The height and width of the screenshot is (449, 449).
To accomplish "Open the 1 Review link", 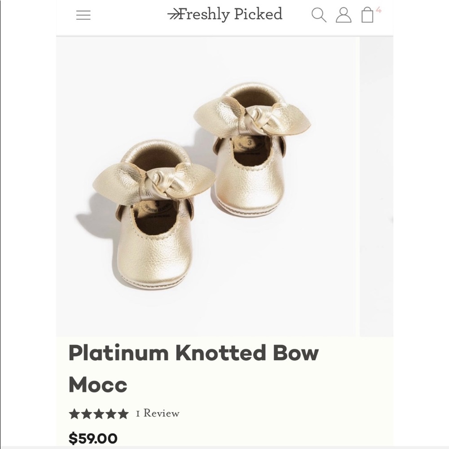I will 158,414.
